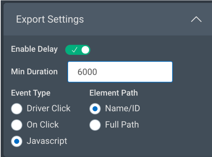Viewport: 212px width, 157px height.
Task: Click the Name/ID label text
Action: pyautogui.click(x=122, y=109)
